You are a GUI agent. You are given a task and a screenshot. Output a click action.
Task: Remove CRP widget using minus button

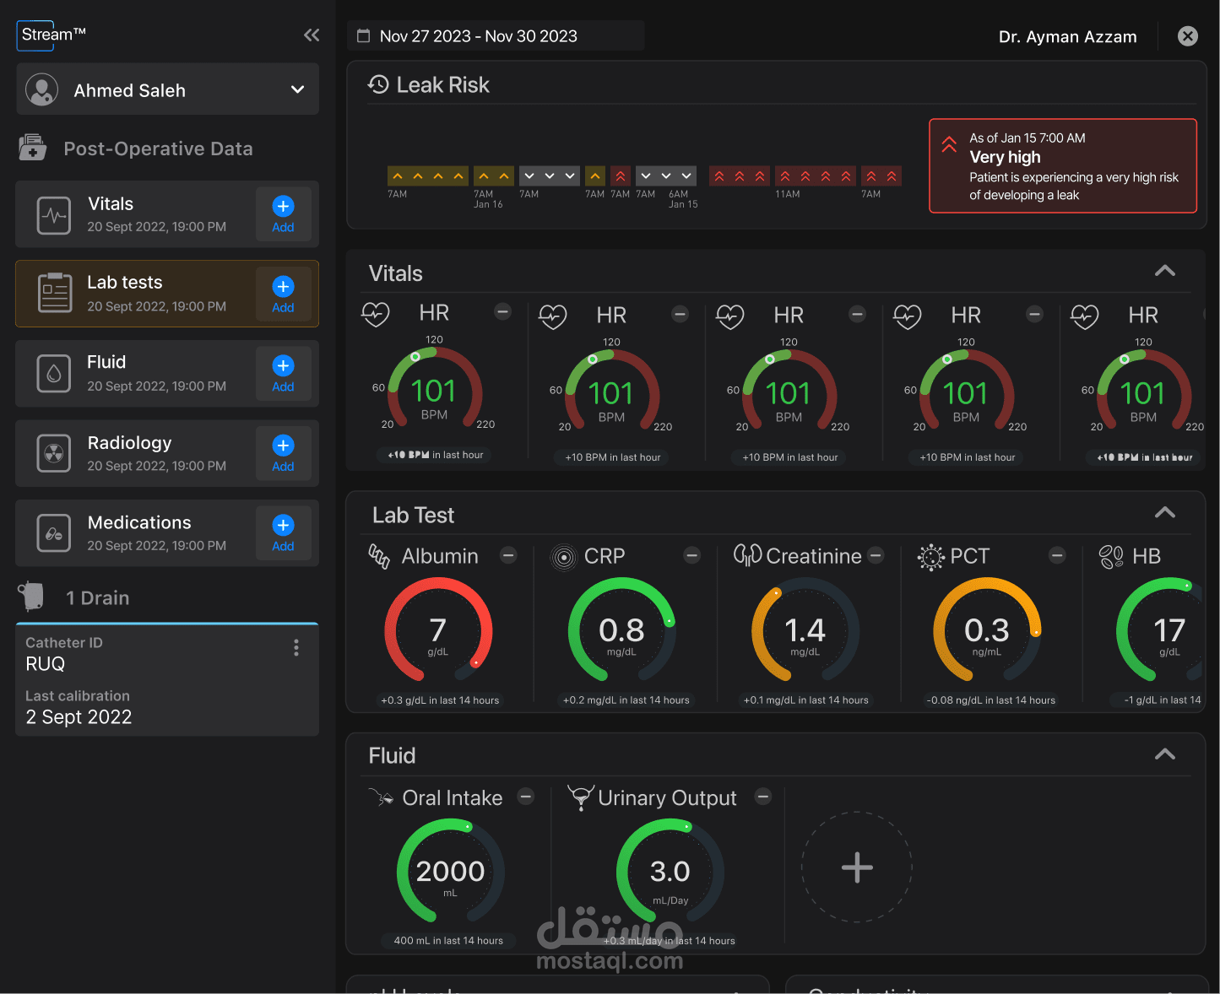click(x=692, y=554)
